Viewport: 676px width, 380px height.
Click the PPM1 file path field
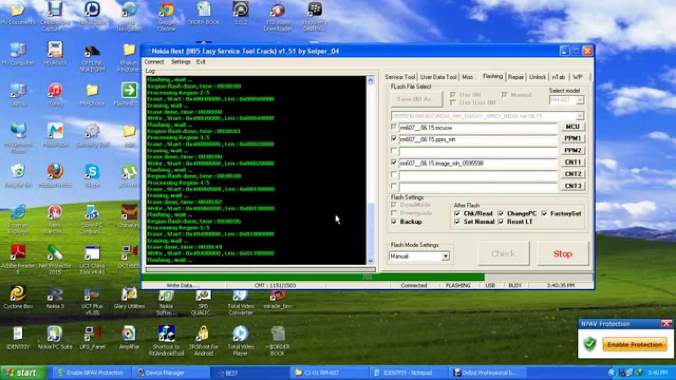pos(478,139)
